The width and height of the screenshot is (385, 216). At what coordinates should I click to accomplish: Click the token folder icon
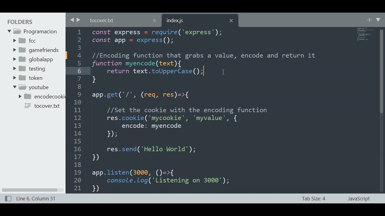(22, 78)
